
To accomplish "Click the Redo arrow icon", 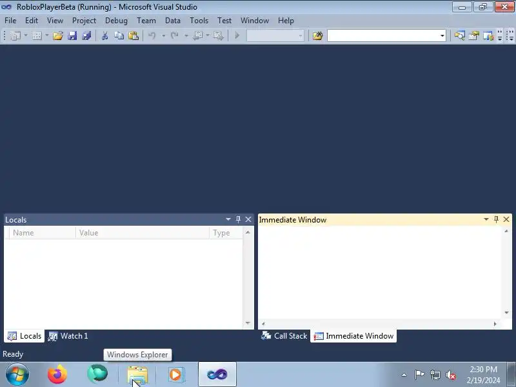I will (x=174, y=35).
